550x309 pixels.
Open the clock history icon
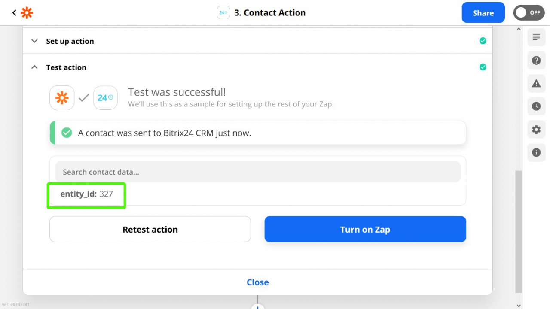pyautogui.click(x=536, y=106)
